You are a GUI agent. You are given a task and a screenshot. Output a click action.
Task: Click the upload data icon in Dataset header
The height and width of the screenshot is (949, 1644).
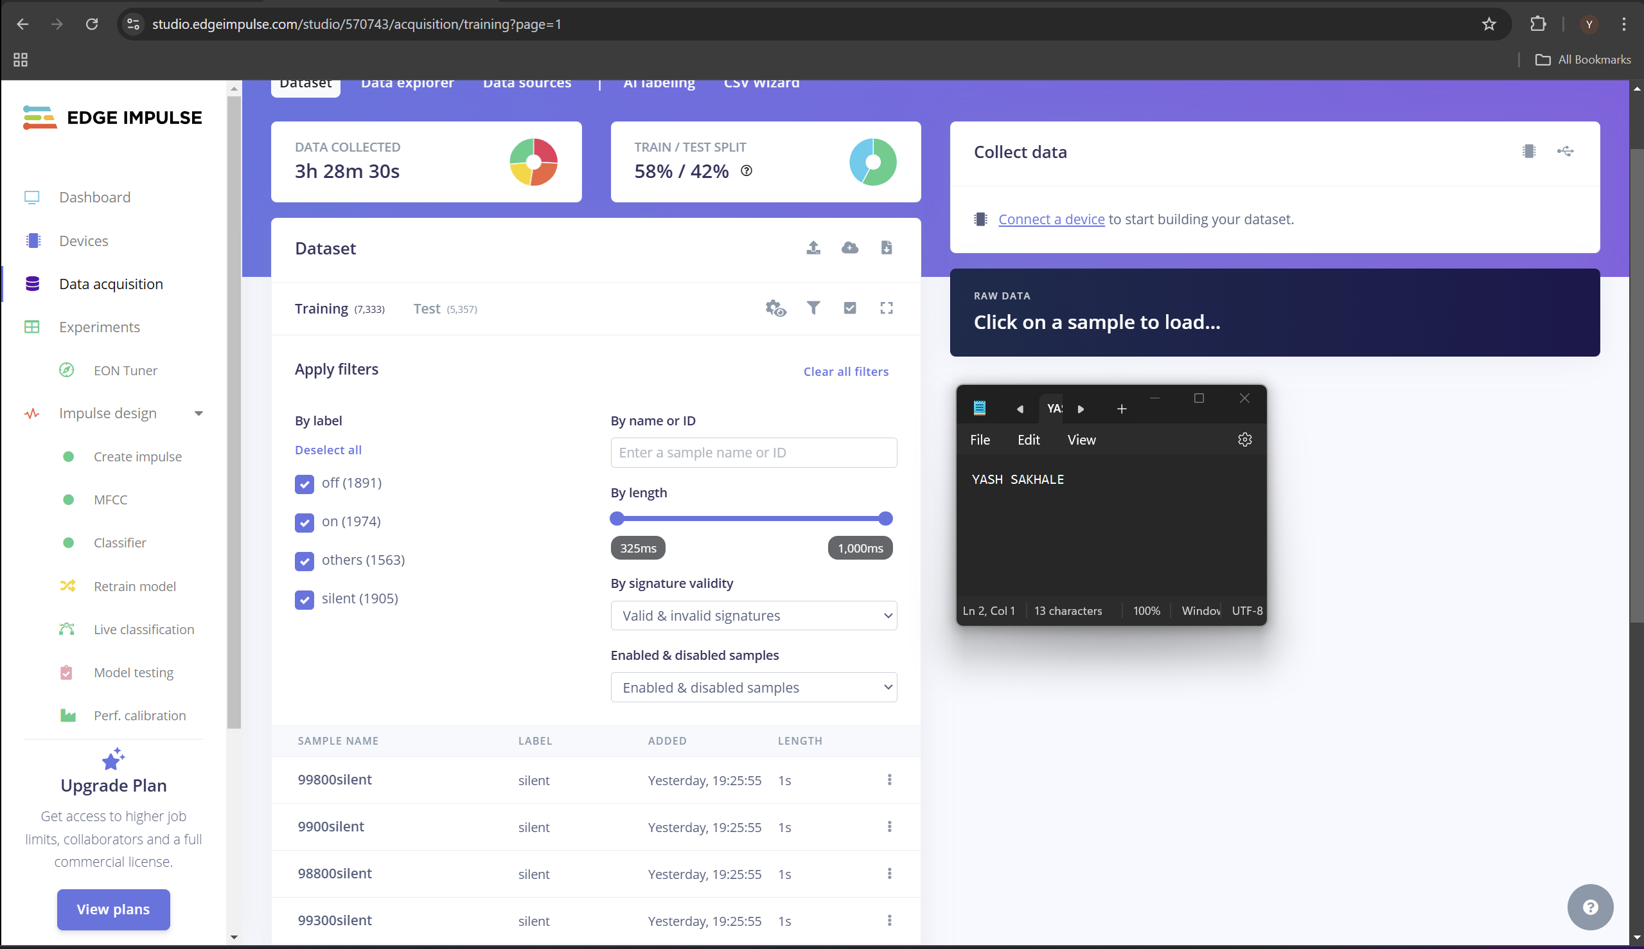(x=813, y=247)
